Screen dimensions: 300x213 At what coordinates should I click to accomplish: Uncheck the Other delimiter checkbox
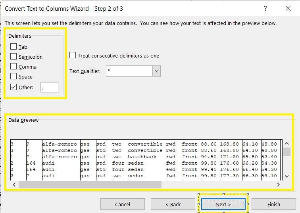(13, 87)
